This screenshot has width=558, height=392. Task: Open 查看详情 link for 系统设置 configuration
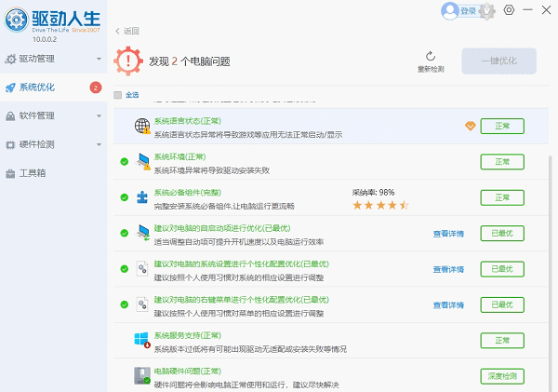448,269
